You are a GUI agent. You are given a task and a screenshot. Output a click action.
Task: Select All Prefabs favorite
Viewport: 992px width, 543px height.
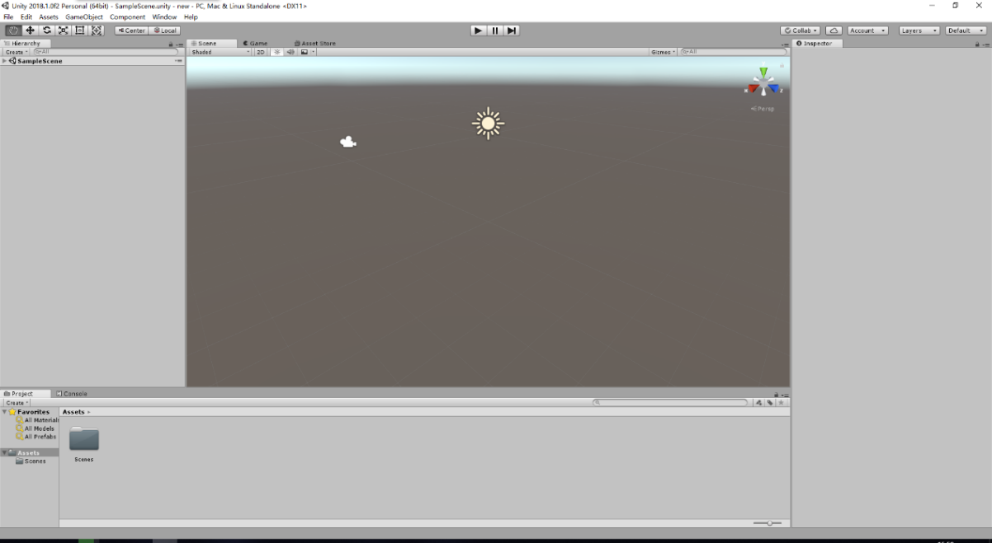click(36, 437)
